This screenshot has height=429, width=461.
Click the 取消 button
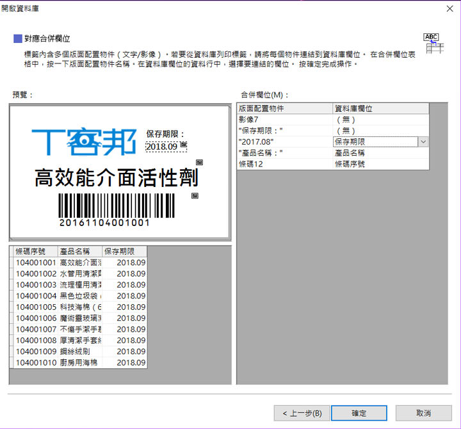tap(423, 413)
